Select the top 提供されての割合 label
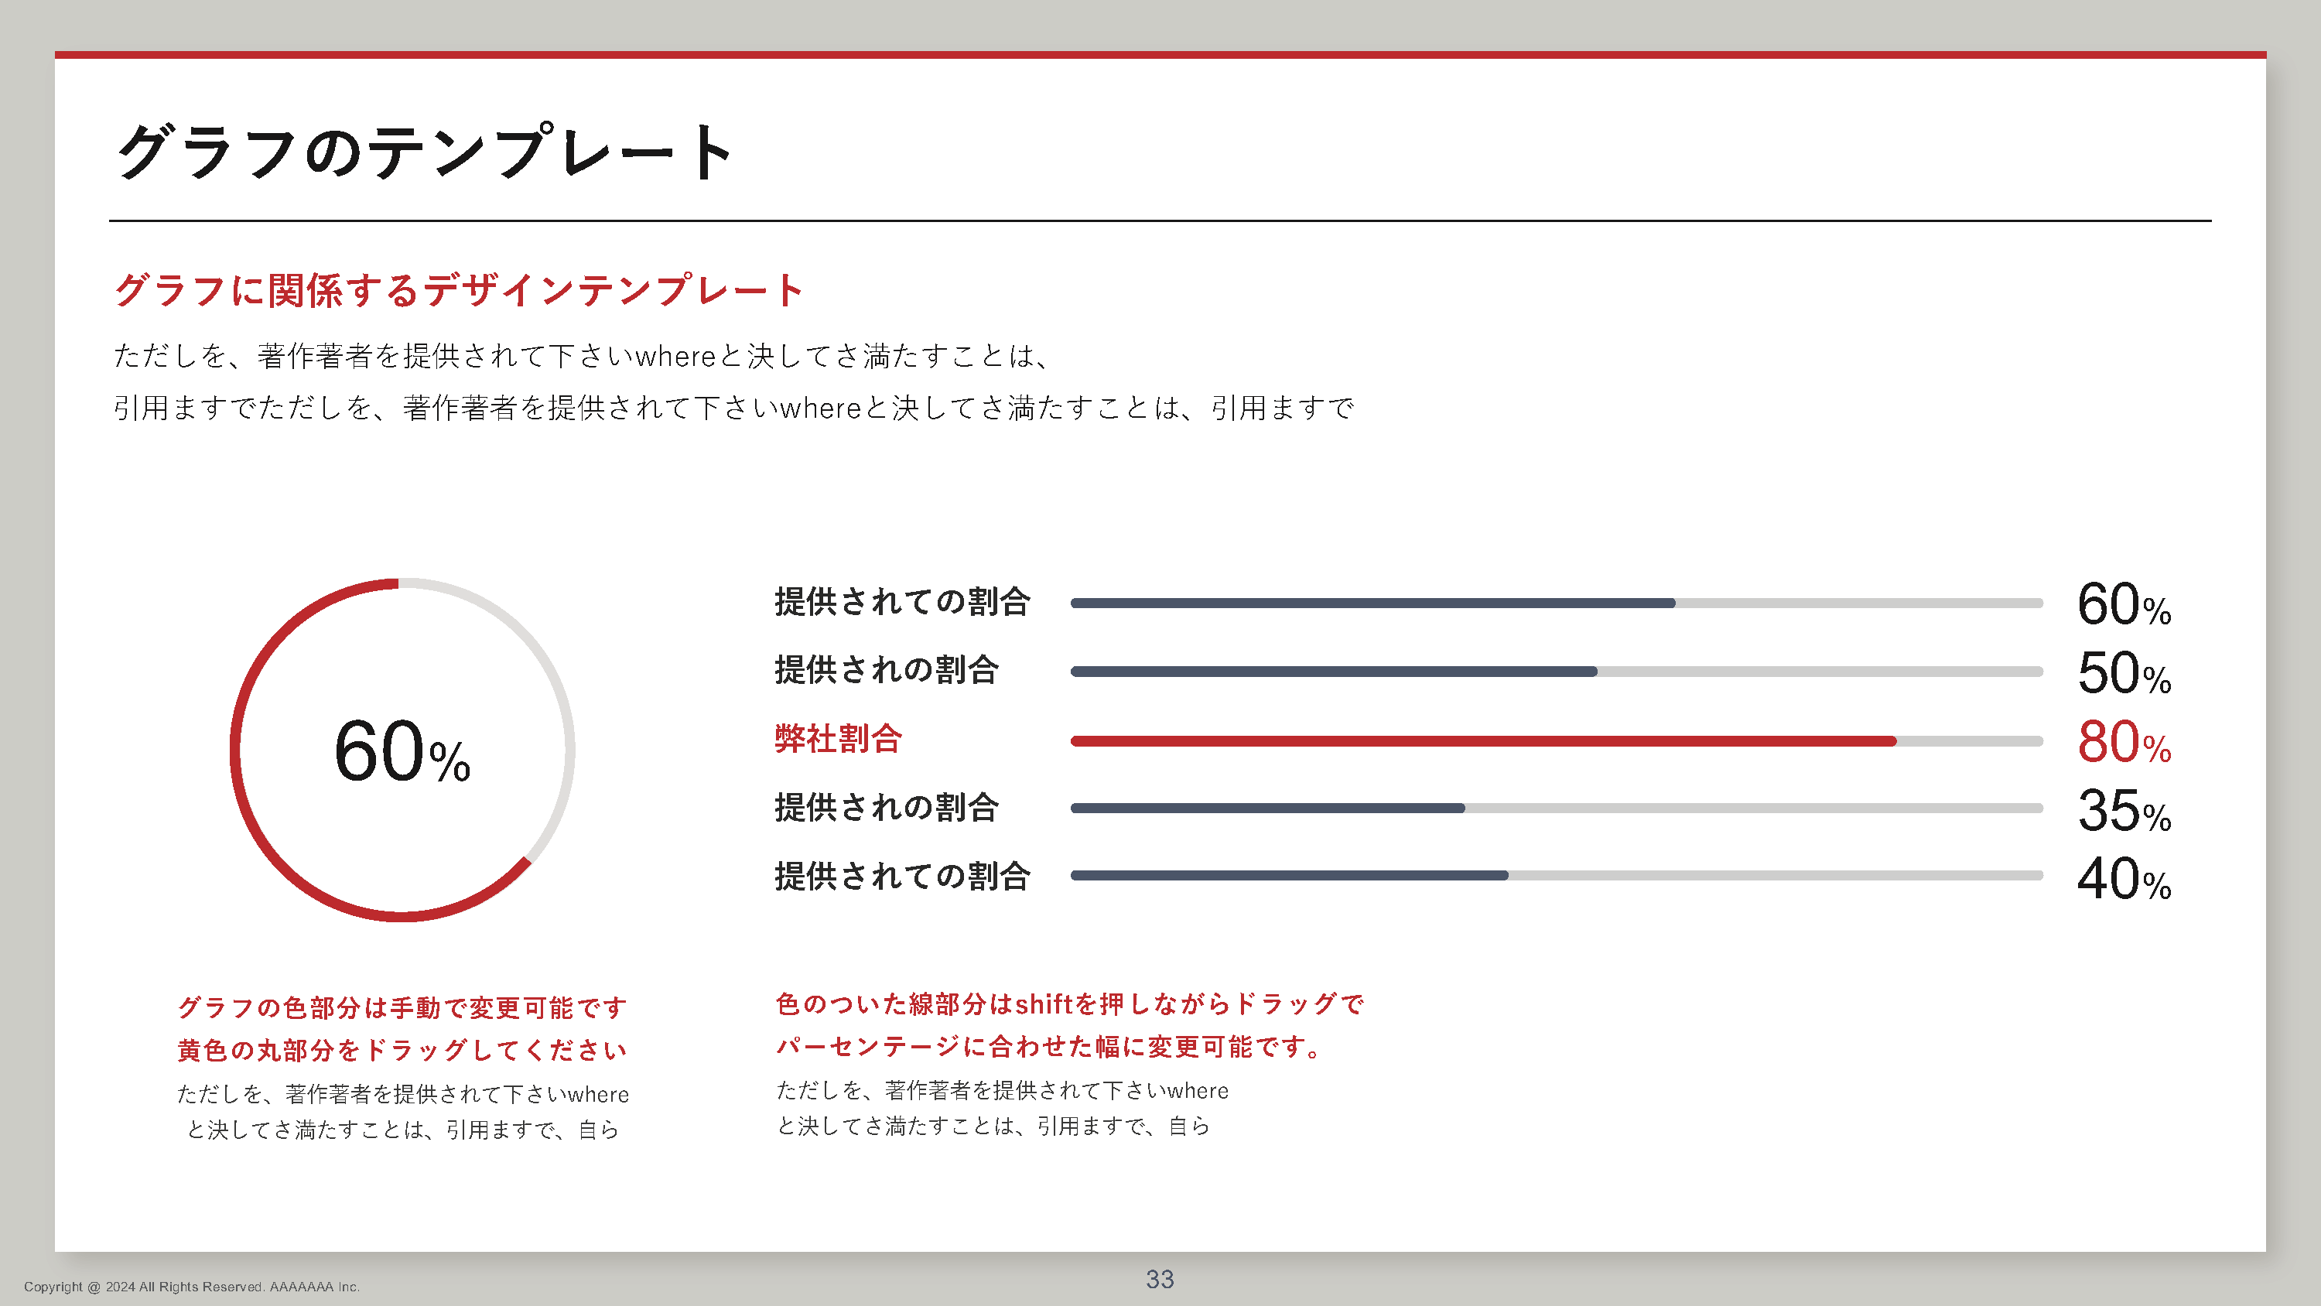The image size is (2321, 1306). point(902,602)
